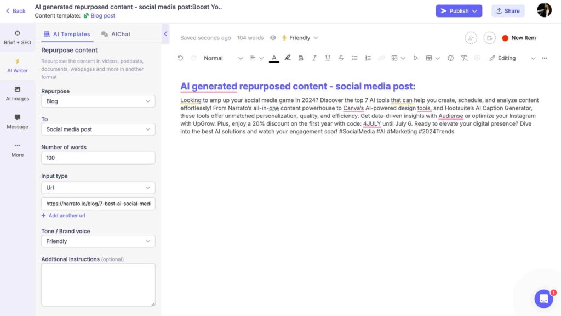Click the add comment icon
Viewport: 561px width, 316px height.
point(477,58)
